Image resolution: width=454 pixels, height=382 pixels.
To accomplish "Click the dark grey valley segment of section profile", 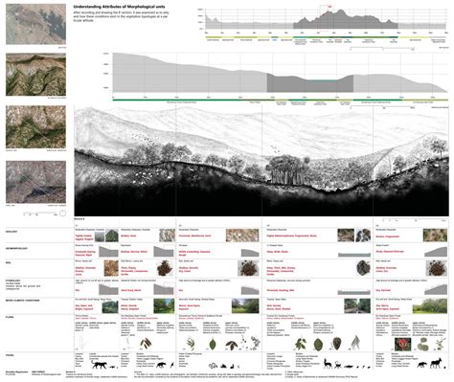I will tap(310, 84).
